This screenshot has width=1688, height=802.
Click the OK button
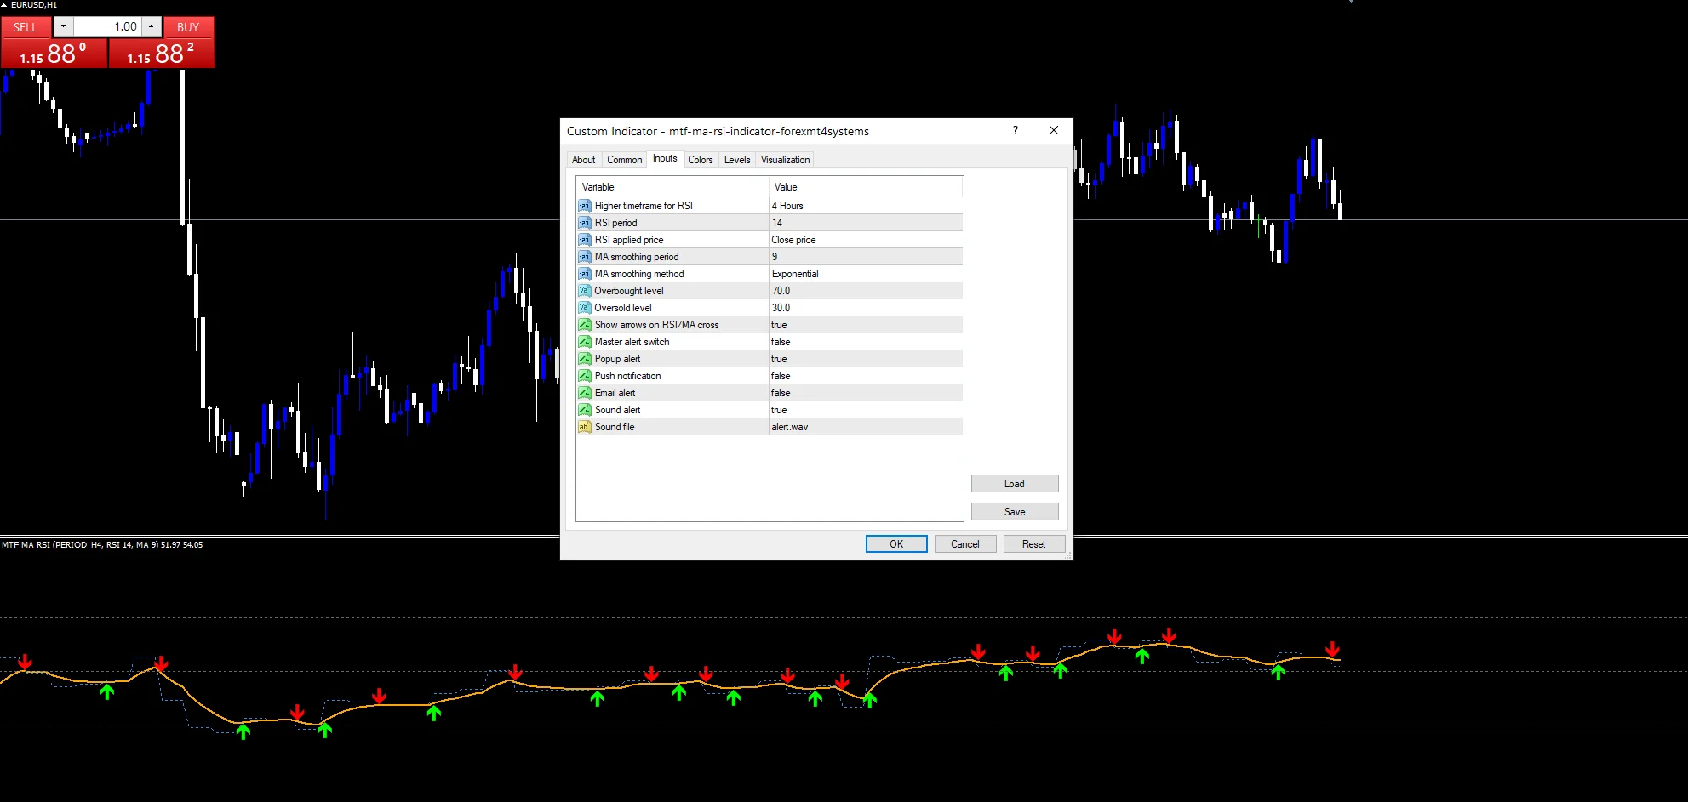(x=896, y=544)
